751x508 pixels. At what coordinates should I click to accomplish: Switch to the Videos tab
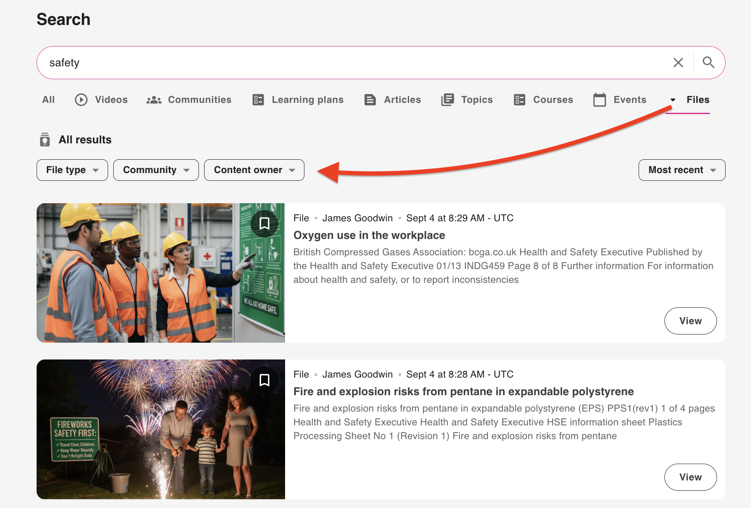(102, 100)
